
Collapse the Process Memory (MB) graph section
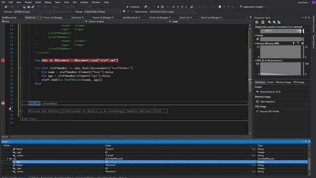coord(255,44)
